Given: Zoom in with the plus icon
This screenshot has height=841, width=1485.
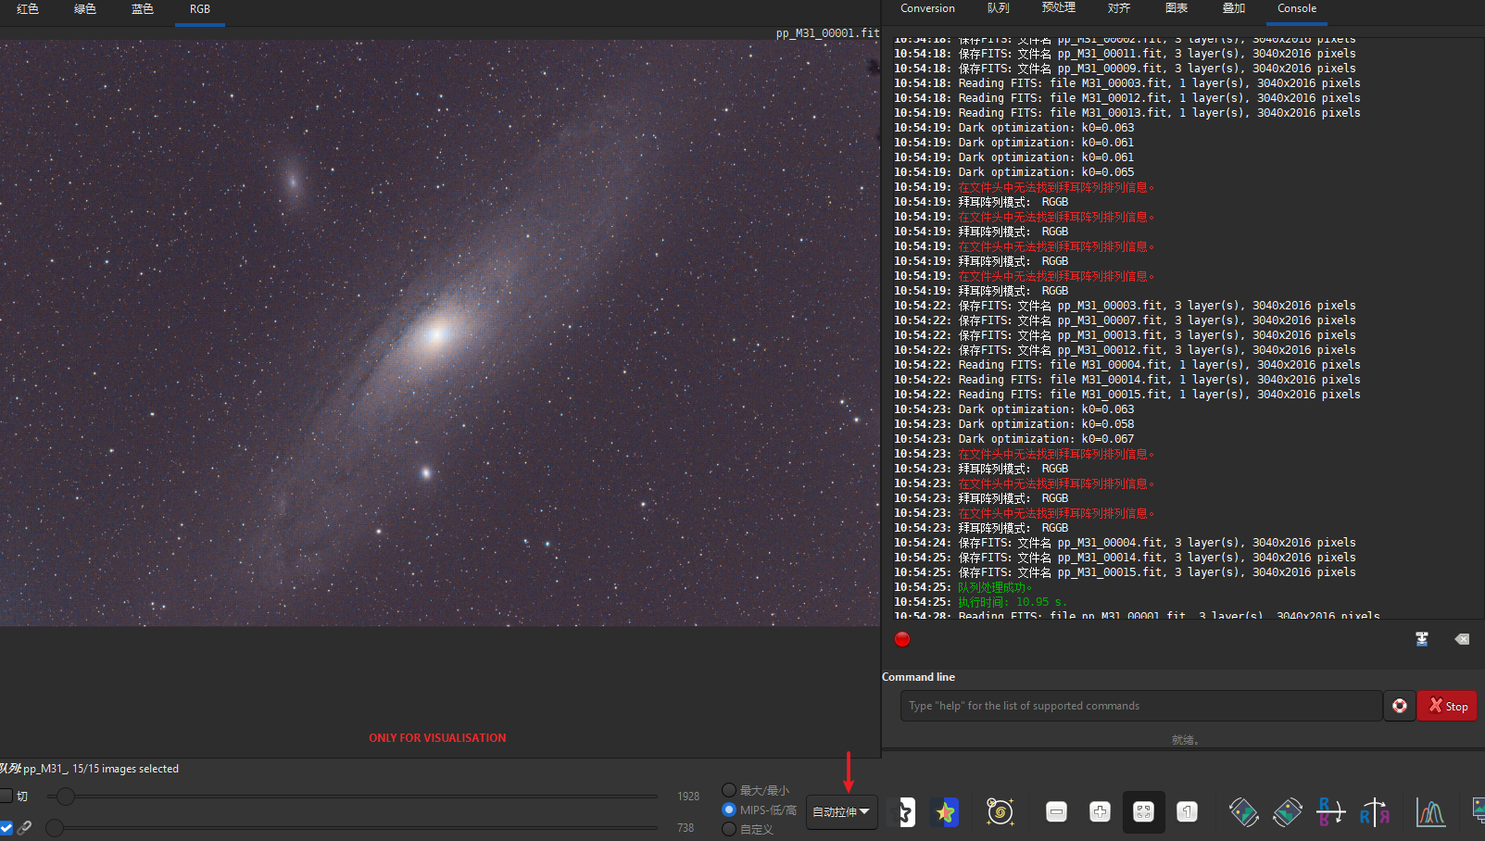Looking at the screenshot, I should (x=1100, y=812).
